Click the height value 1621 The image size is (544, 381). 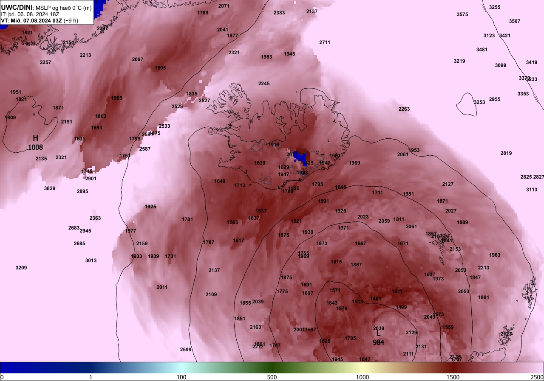pyautogui.click(x=27, y=33)
